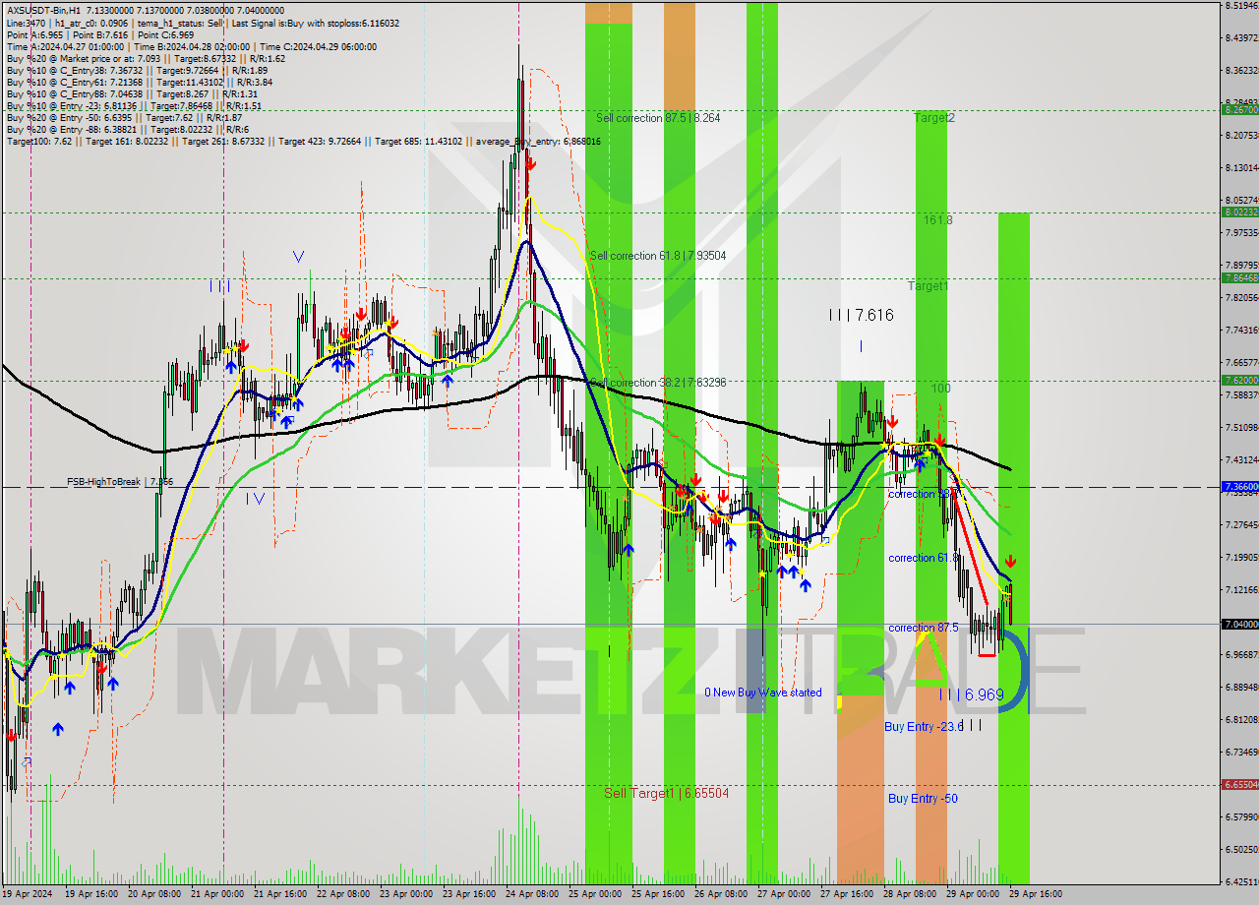Image resolution: width=1259 pixels, height=905 pixels.
Task: Click the 0 New Buy Wave started label
Action: 763,693
